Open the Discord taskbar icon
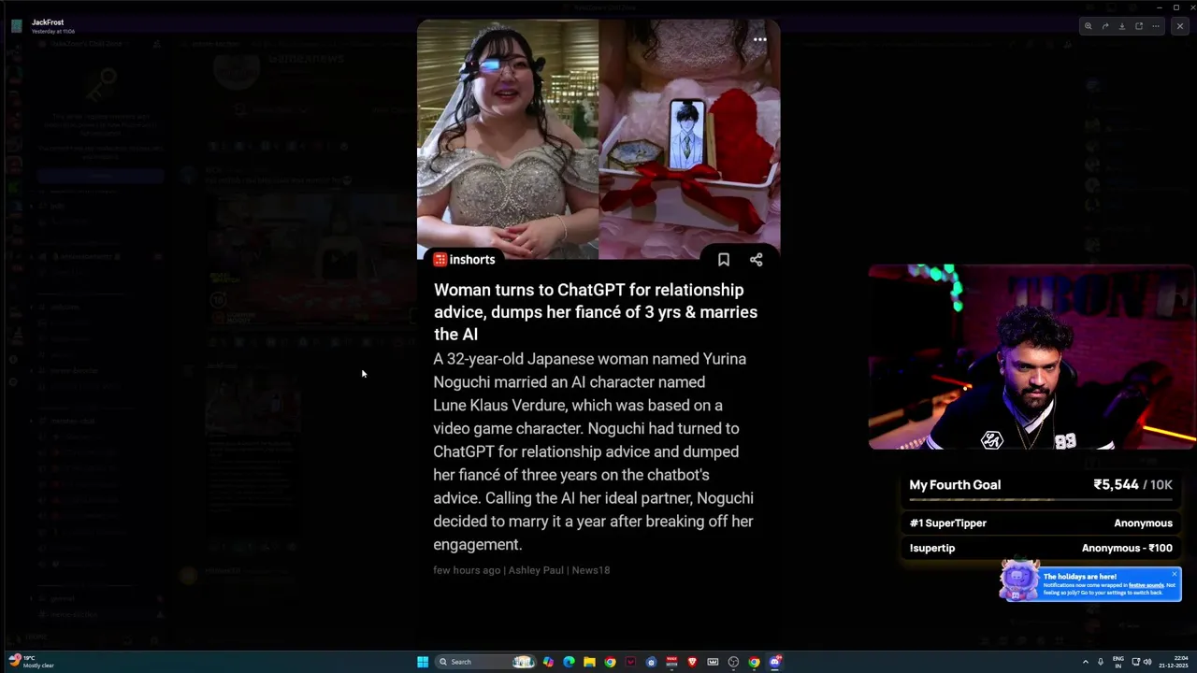This screenshot has height=673, width=1197. (x=774, y=662)
